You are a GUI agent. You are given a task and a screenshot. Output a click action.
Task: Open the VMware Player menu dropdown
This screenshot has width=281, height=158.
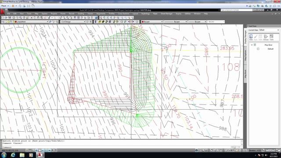[5, 6]
